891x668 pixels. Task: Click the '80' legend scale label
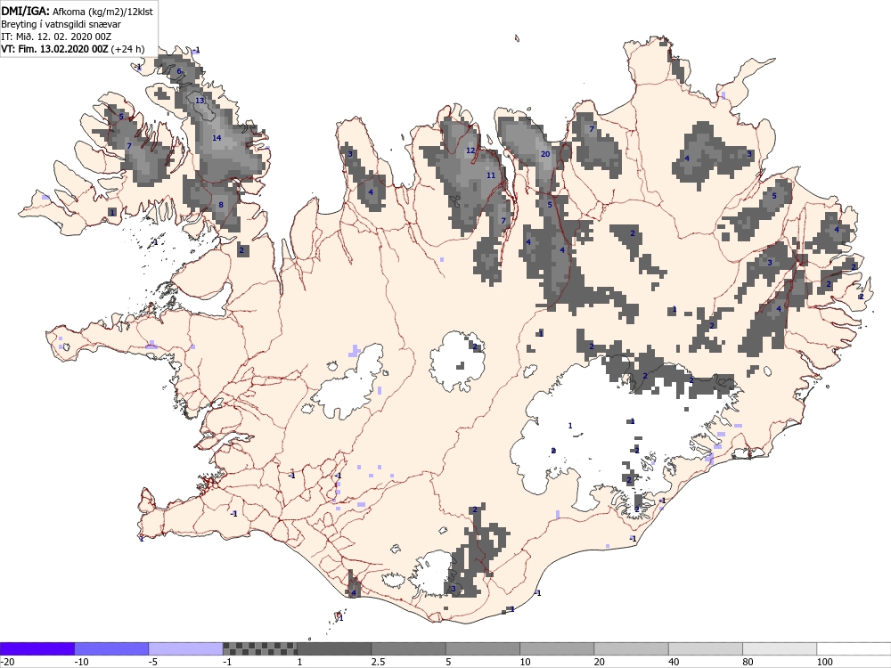748,662
